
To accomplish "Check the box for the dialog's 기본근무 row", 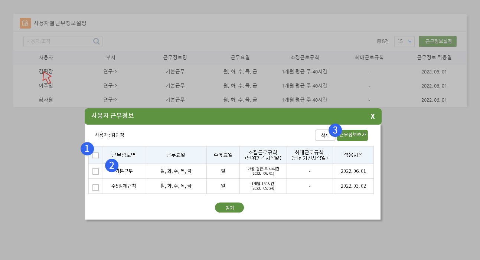I will pyautogui.click(x=95, y=171).
